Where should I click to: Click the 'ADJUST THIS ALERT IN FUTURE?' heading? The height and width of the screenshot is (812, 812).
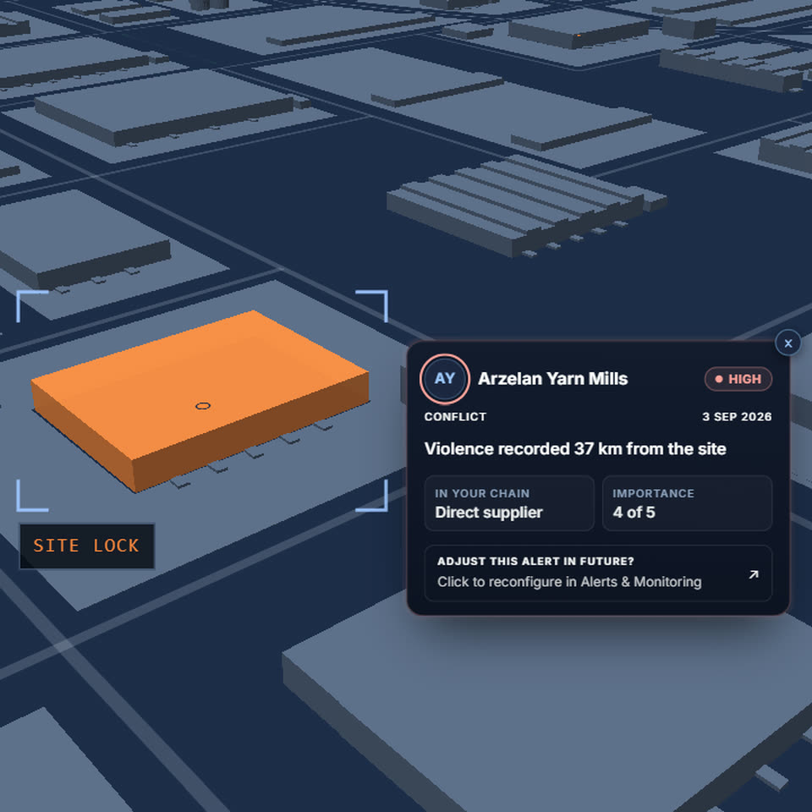(x=535, y=562)
